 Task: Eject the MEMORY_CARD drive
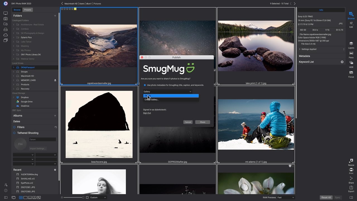coord(55,80)
